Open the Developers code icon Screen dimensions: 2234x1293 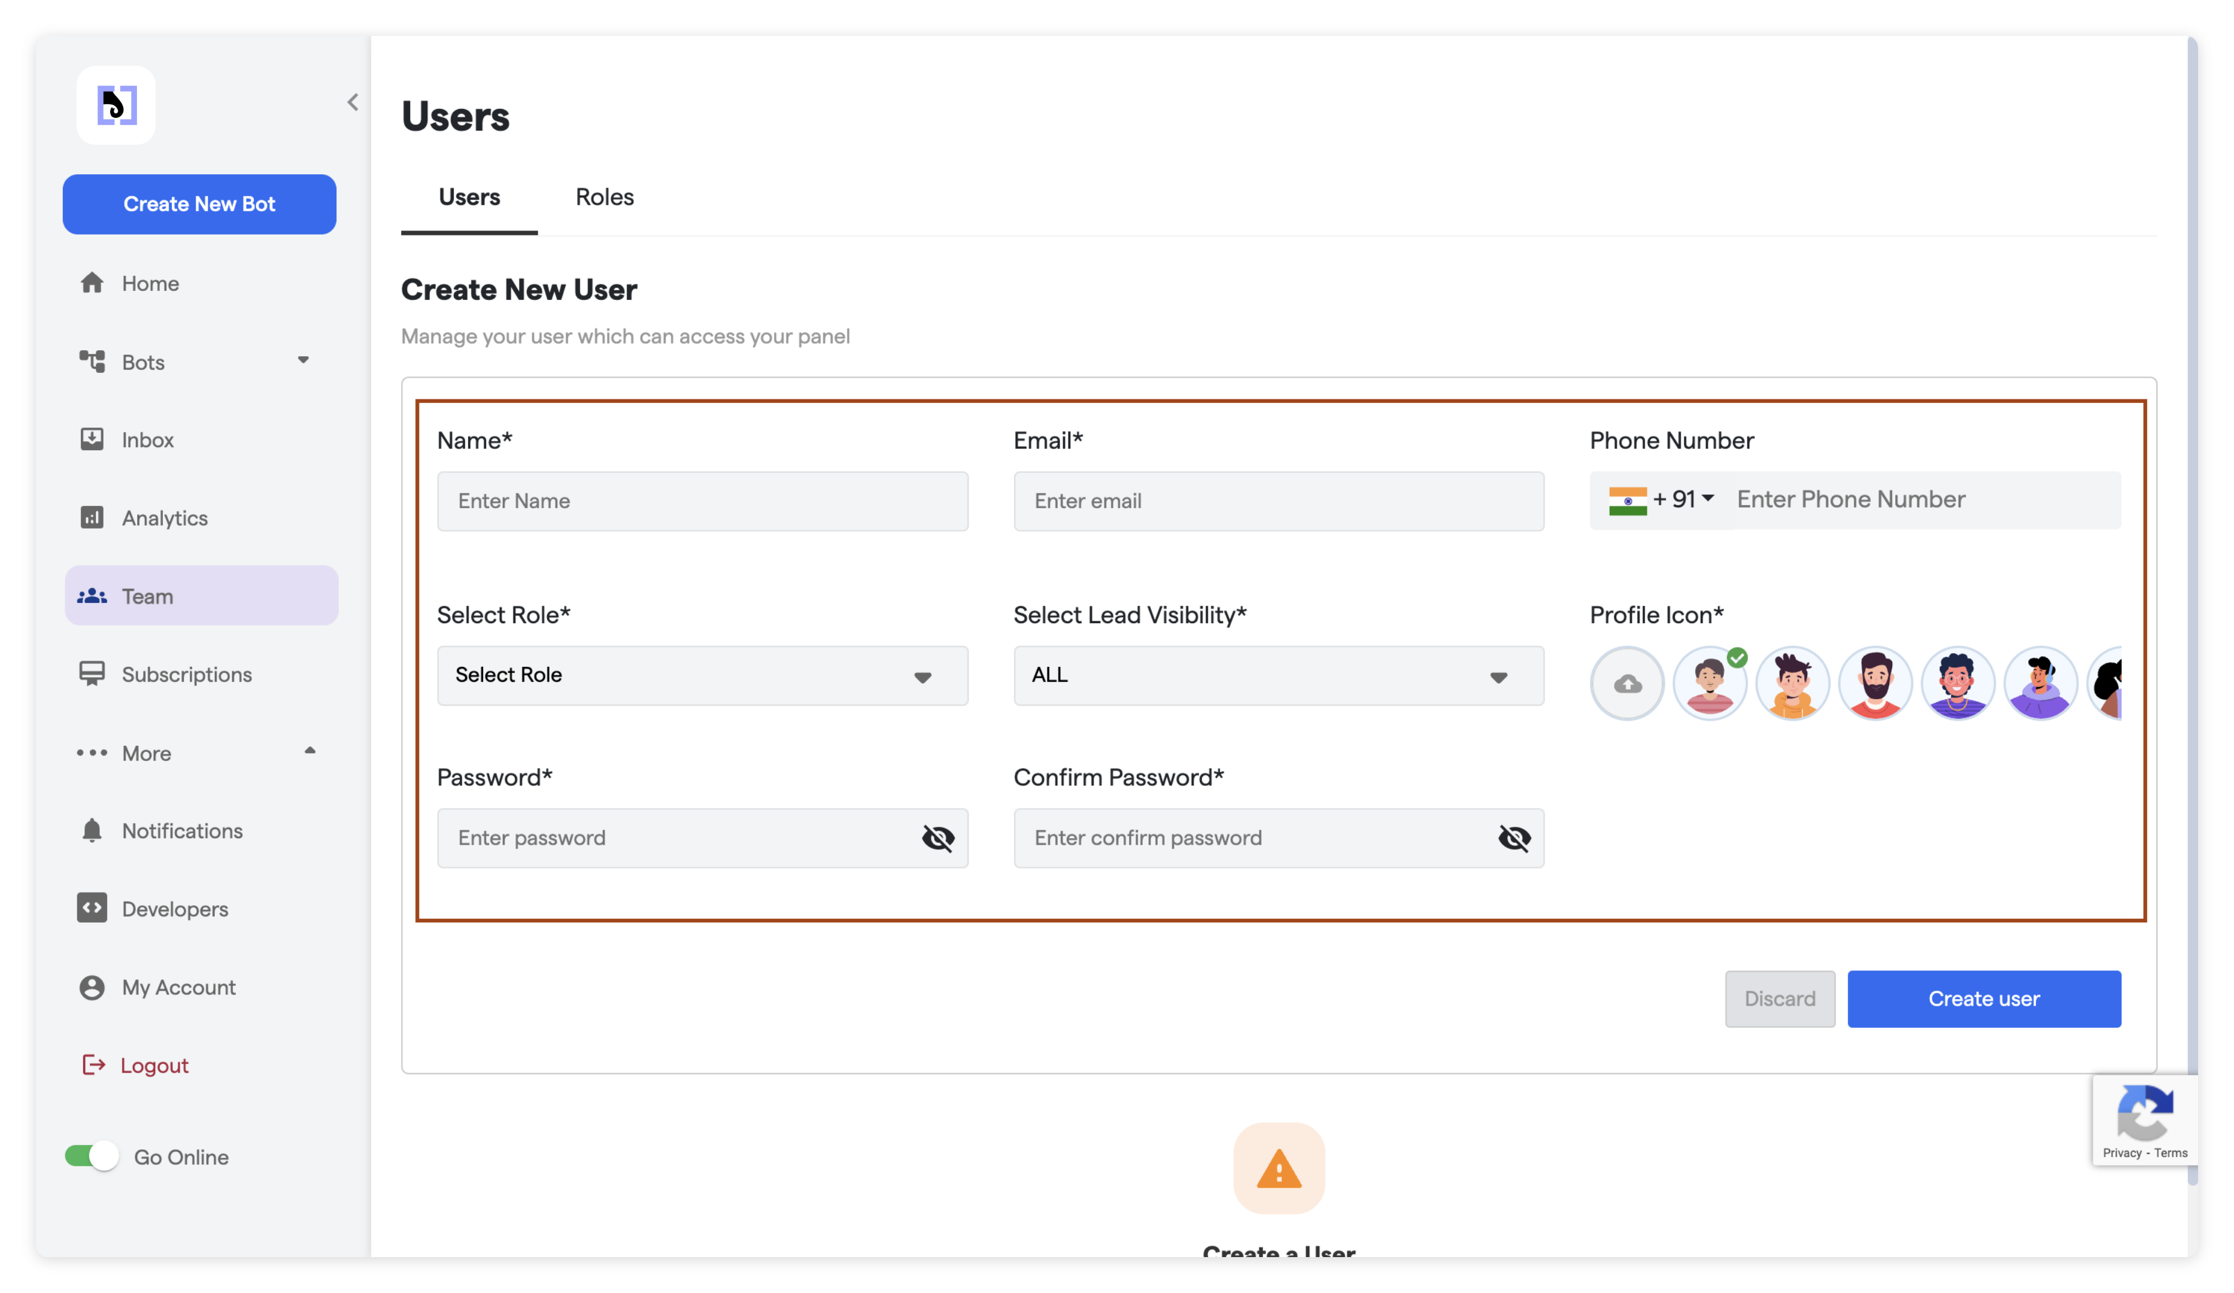(92, 908)
